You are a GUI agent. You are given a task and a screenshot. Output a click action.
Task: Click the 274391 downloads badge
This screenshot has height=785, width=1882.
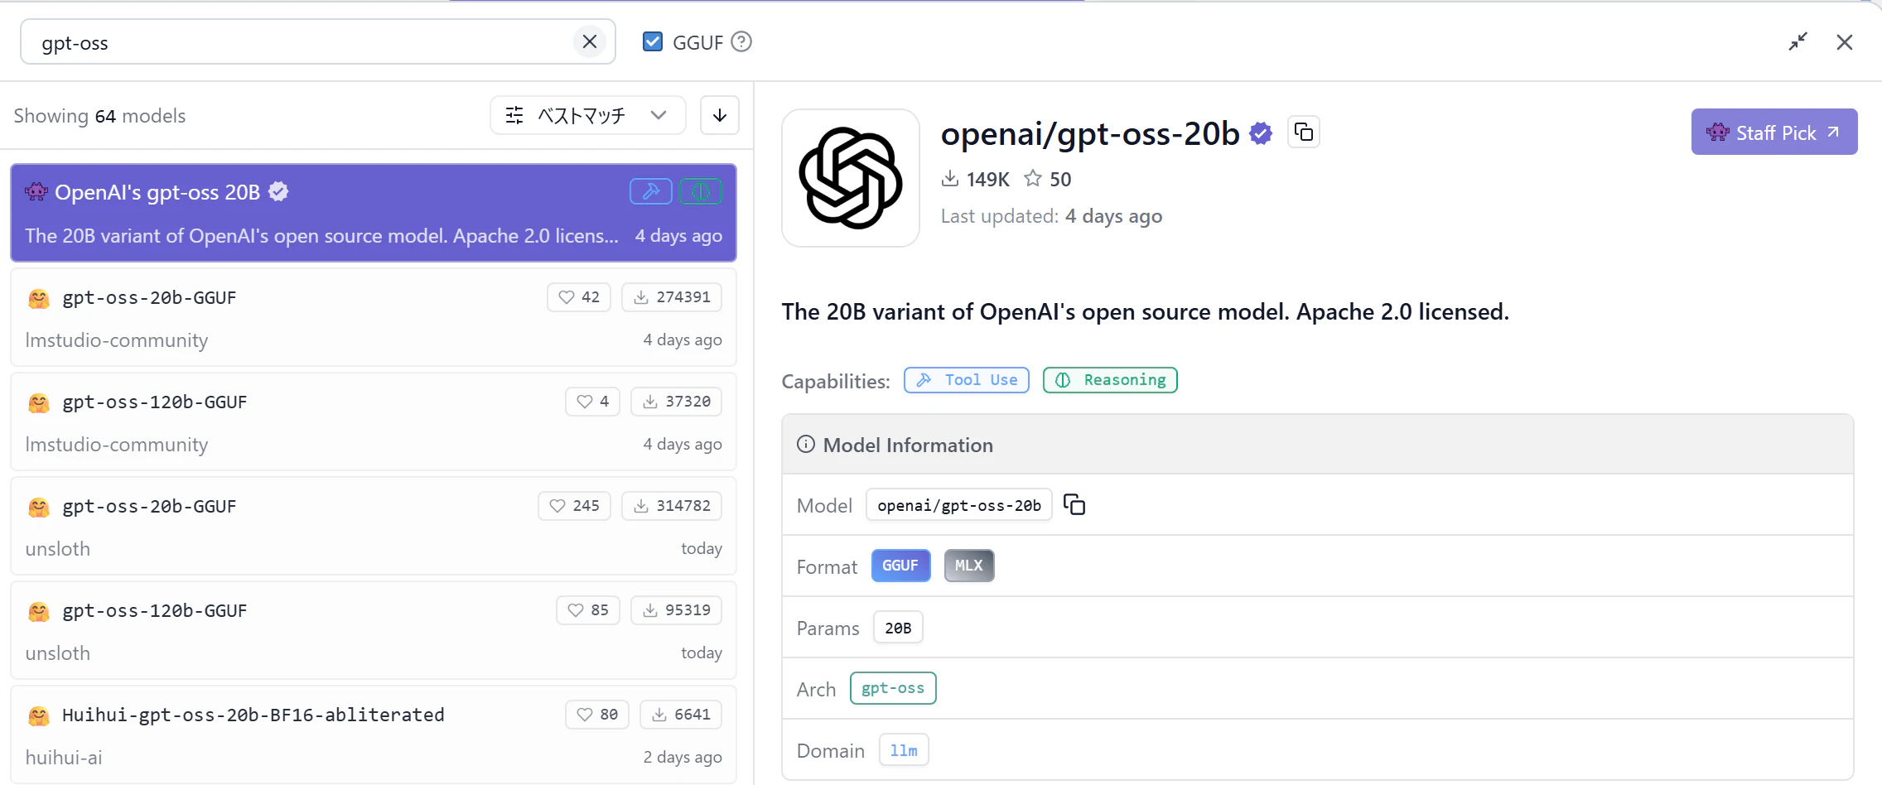tap(672, 297)
